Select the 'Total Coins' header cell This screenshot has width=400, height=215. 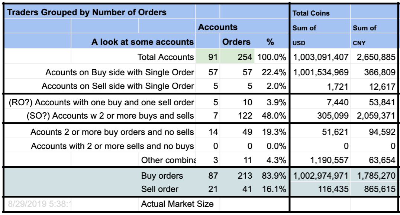click(320, 12)
